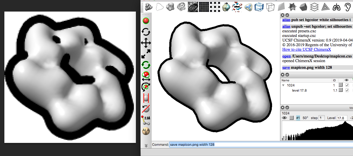Click the 'save' command link in log
The image size is (353, 156).
tap(286, 67)
